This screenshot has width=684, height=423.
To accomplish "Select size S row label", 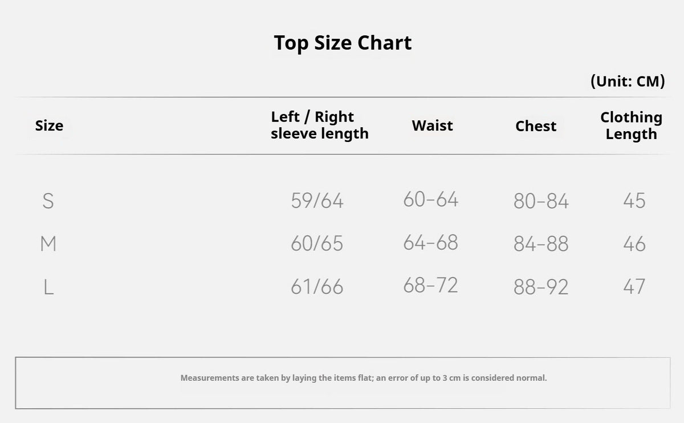I will pos(48,201).
